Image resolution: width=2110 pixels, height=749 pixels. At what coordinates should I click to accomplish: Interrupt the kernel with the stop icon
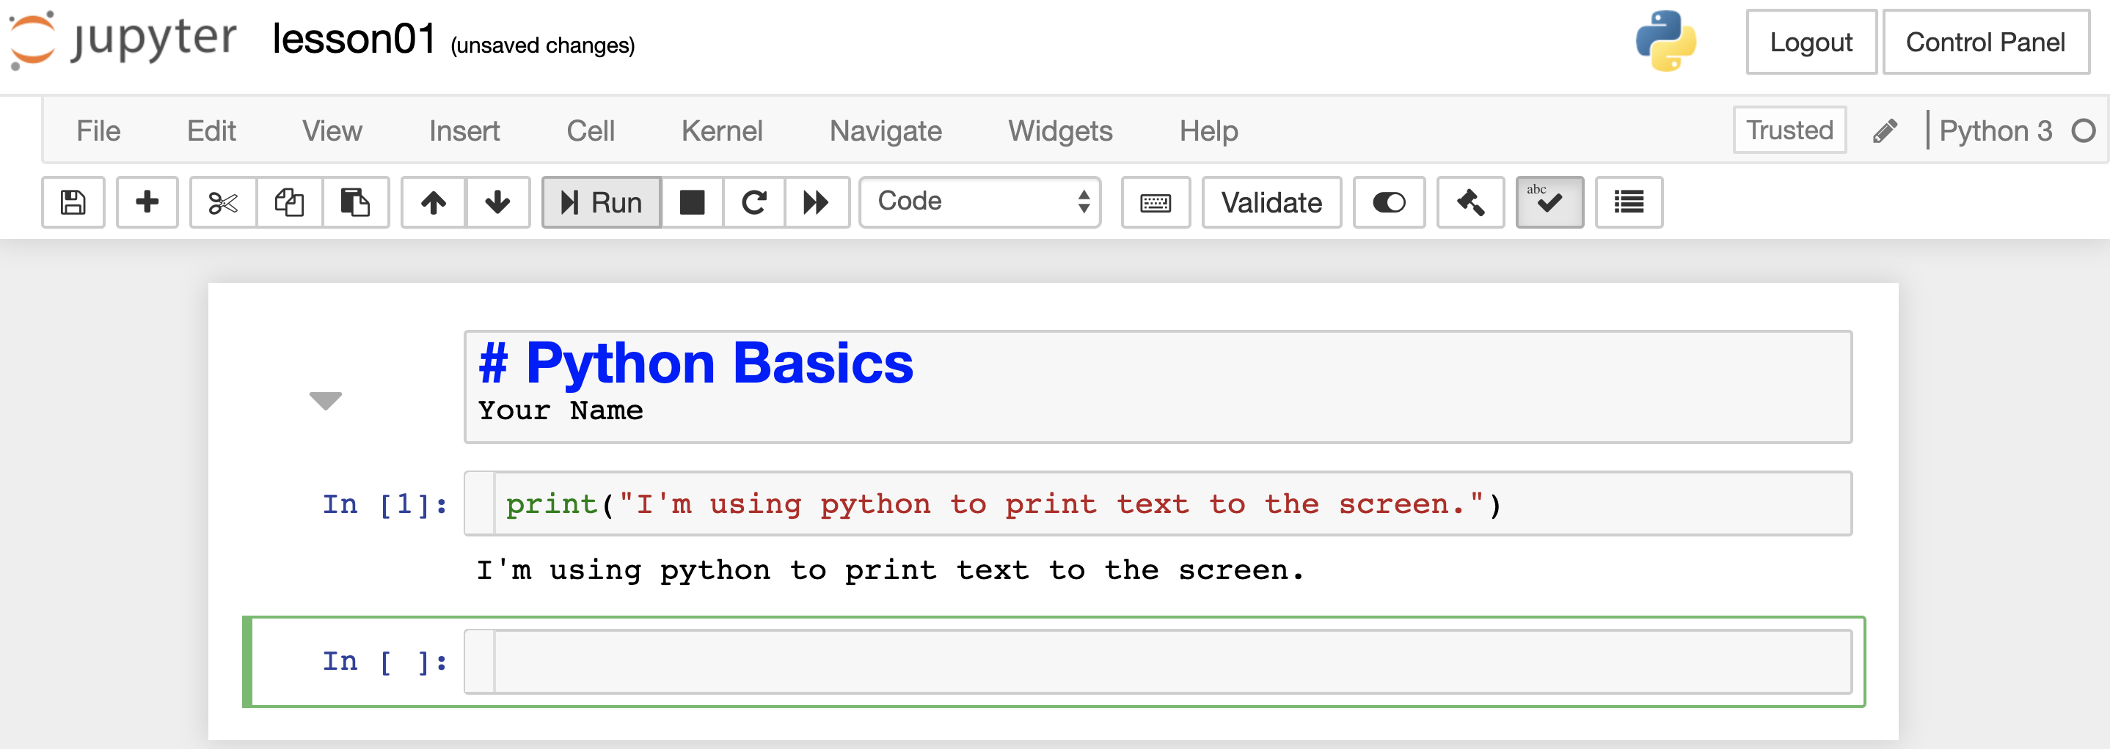click(692, 202)
